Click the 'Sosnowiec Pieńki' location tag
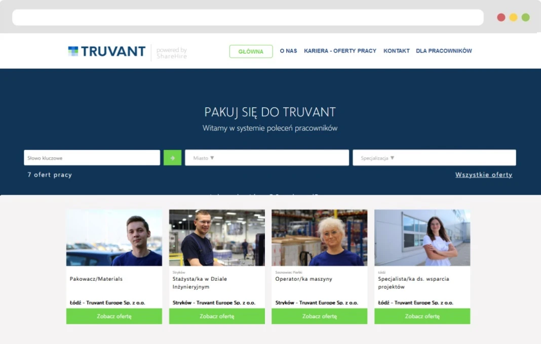 [288, 272]
